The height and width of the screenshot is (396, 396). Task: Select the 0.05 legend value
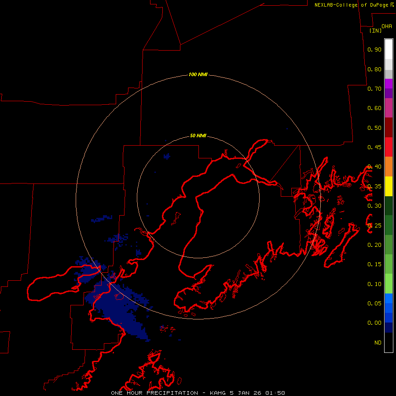(374, 304)
